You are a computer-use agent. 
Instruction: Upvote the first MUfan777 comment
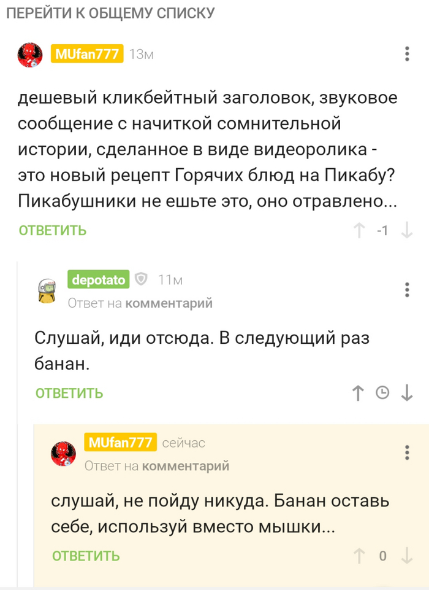click(359, 231)
